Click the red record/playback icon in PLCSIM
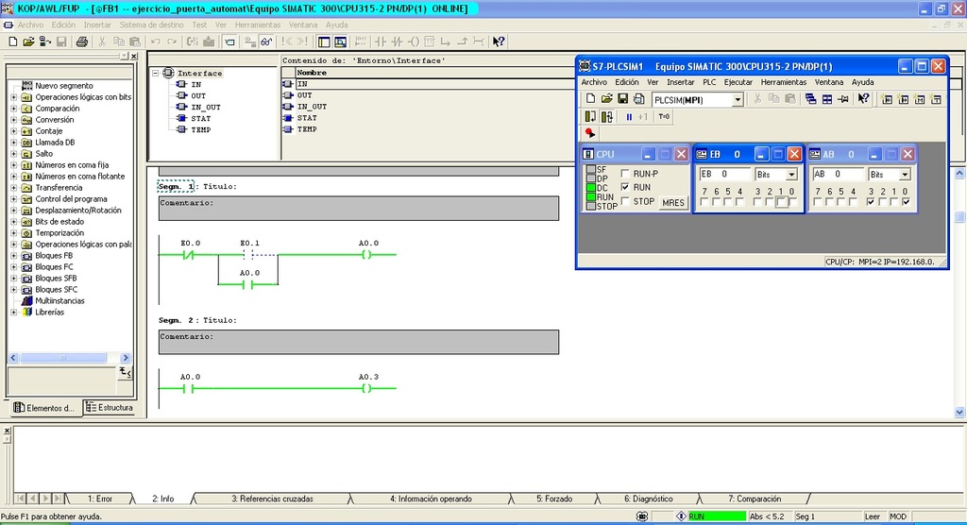The height and width of the screenshot is (525, 967). [x=591, y=133]
